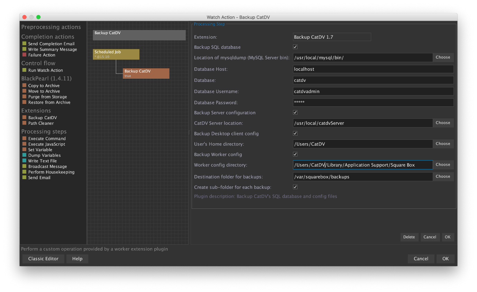477x292 pixels.
Task: Select the red Failure Action icon
Action: click(x=24, y=55)
